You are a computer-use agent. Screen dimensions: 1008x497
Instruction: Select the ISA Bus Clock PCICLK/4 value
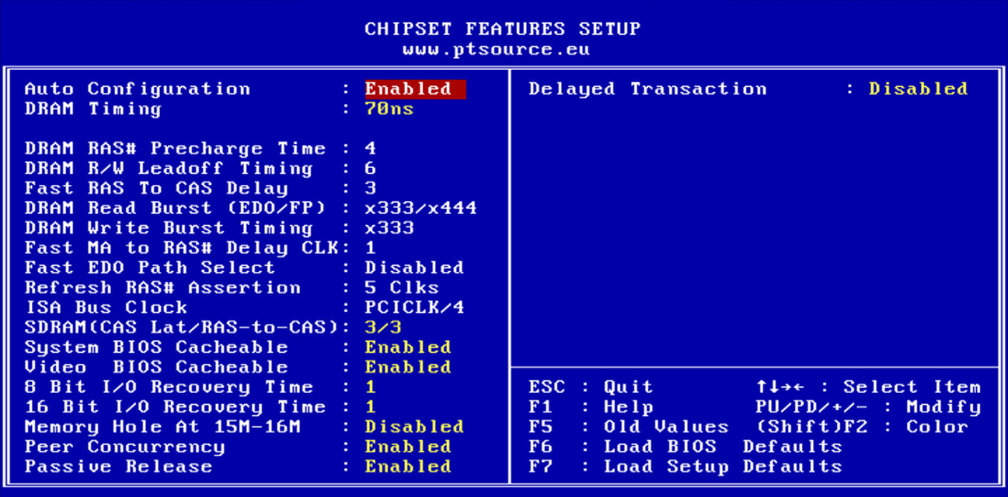point(414,308)
